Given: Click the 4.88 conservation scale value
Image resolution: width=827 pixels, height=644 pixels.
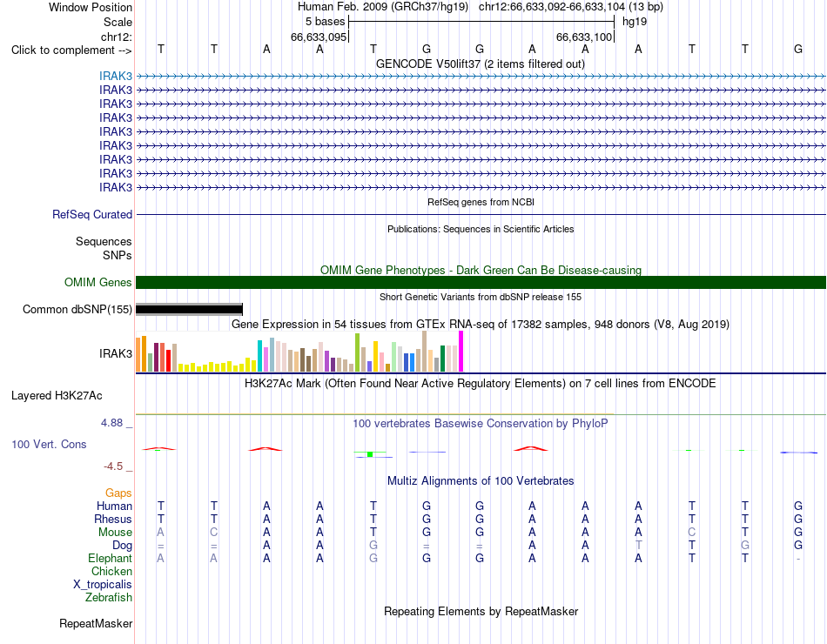Looking at the screenshot, I should click(x=111, y=423).
